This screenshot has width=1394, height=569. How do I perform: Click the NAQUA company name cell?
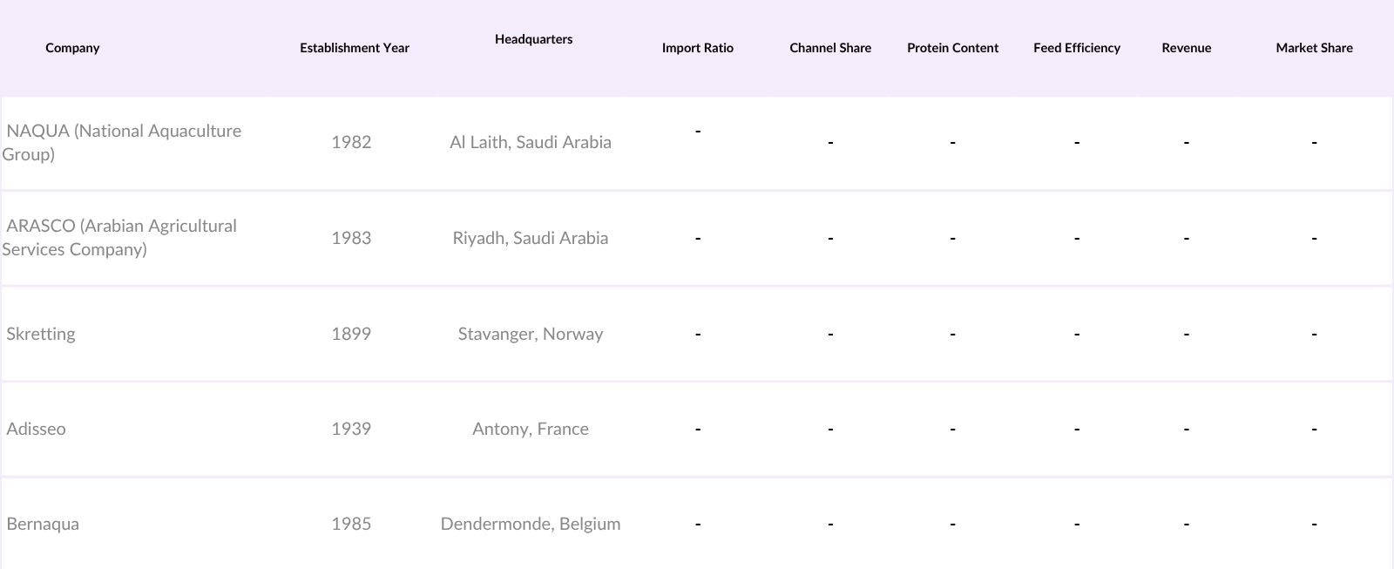tap(122, 142)
